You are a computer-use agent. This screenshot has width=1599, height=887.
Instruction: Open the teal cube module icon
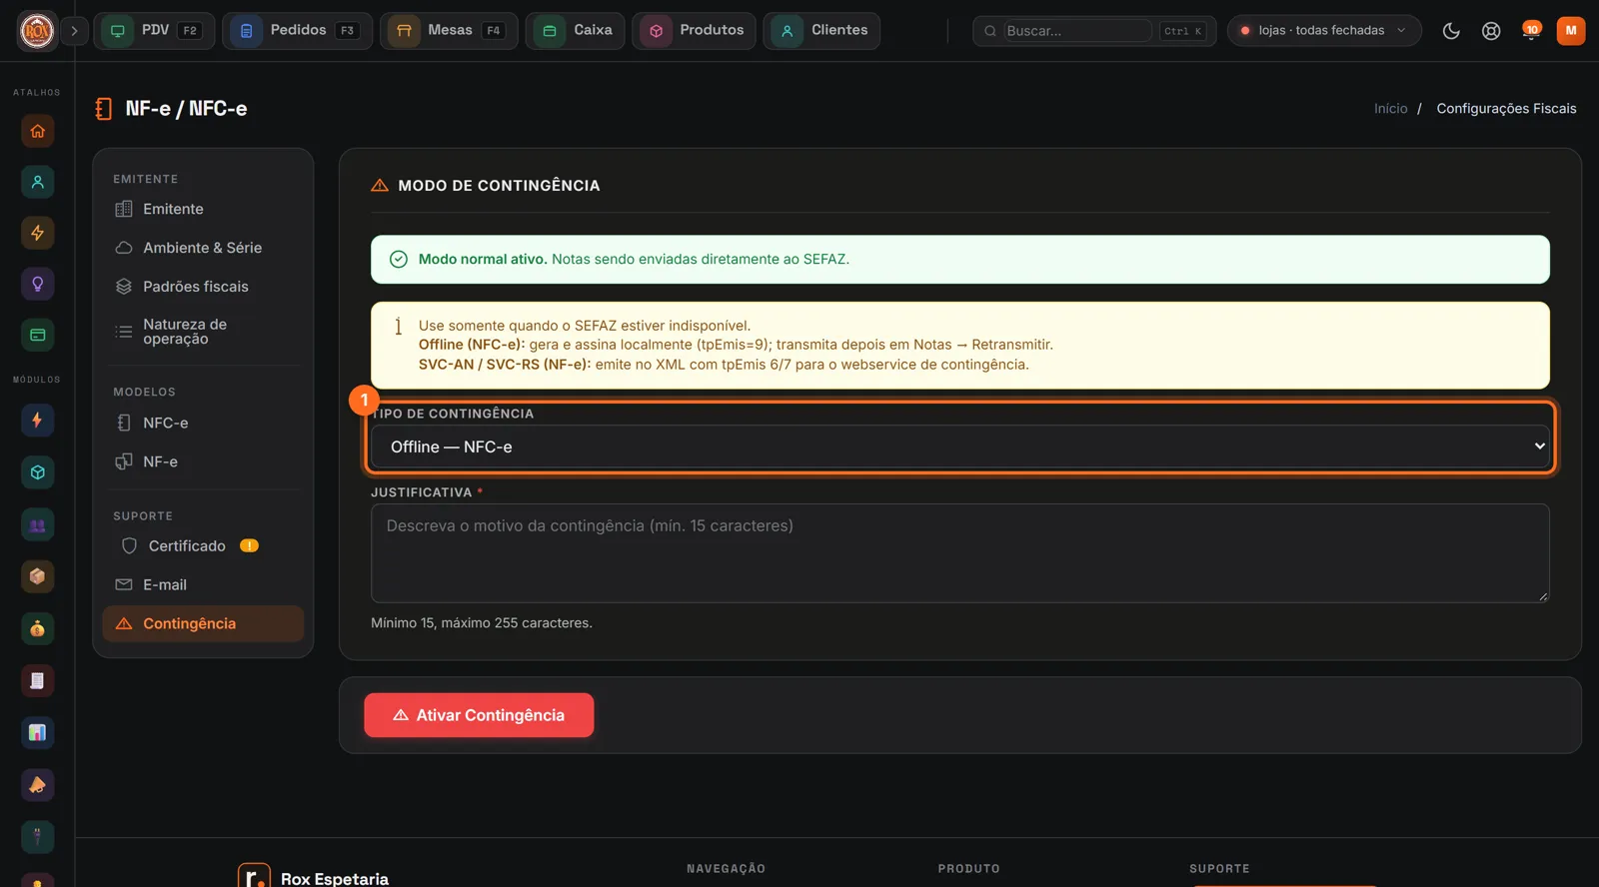[x=38, y=472]
